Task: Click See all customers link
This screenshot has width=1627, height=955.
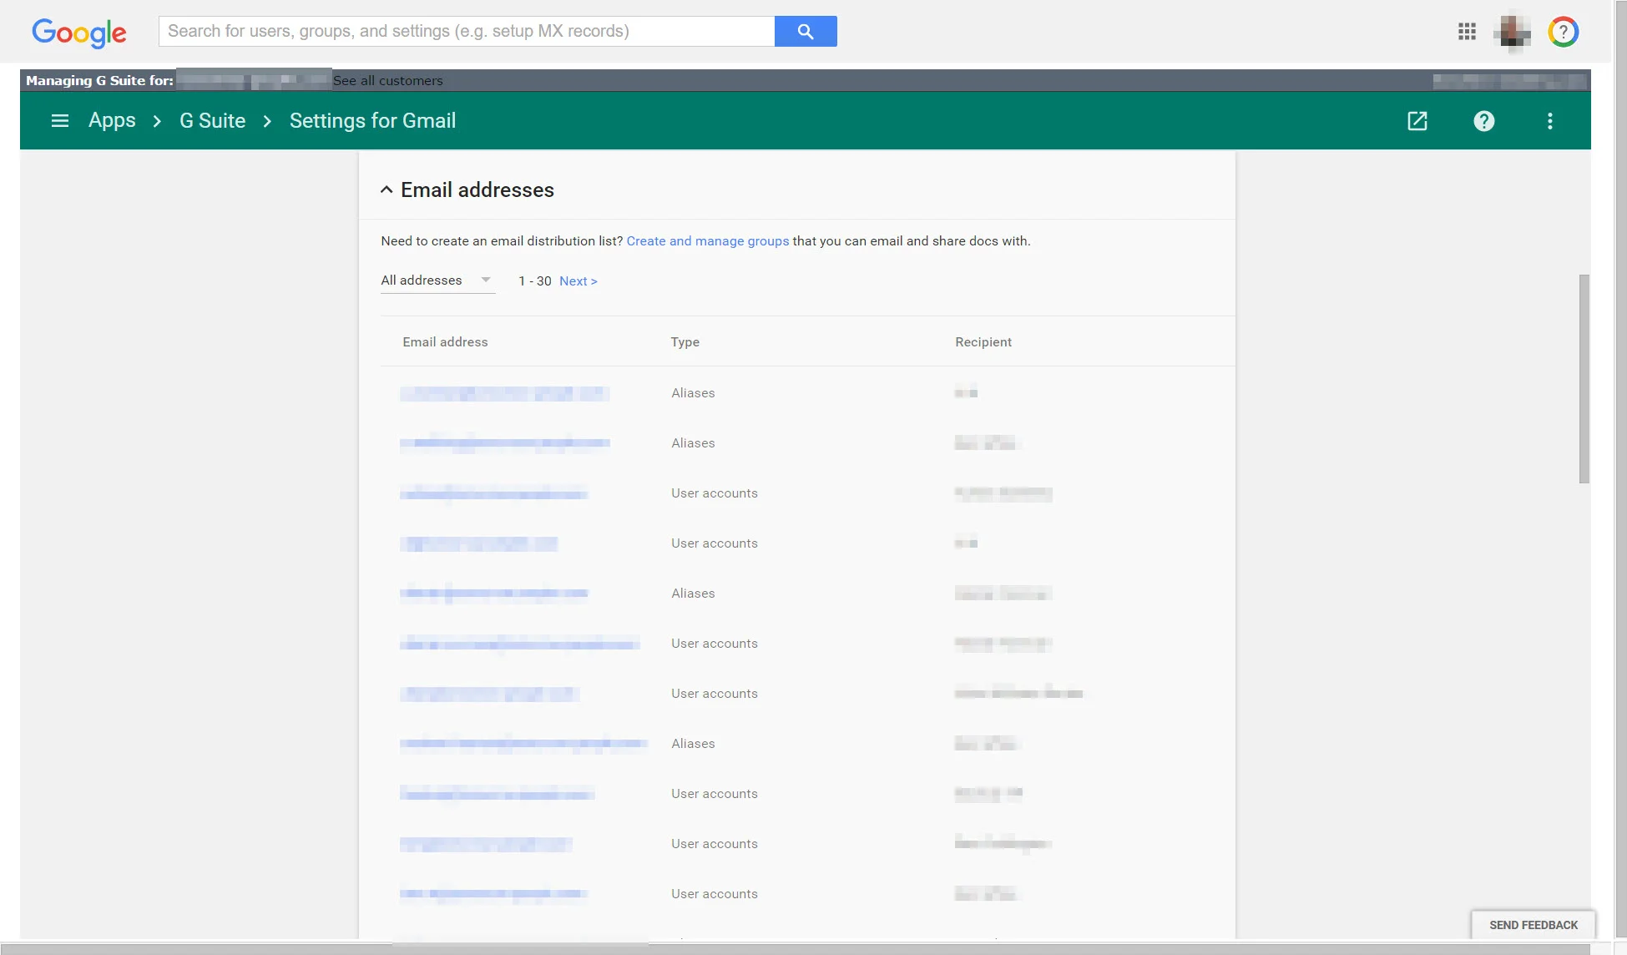Action: (x=387, y=81)
